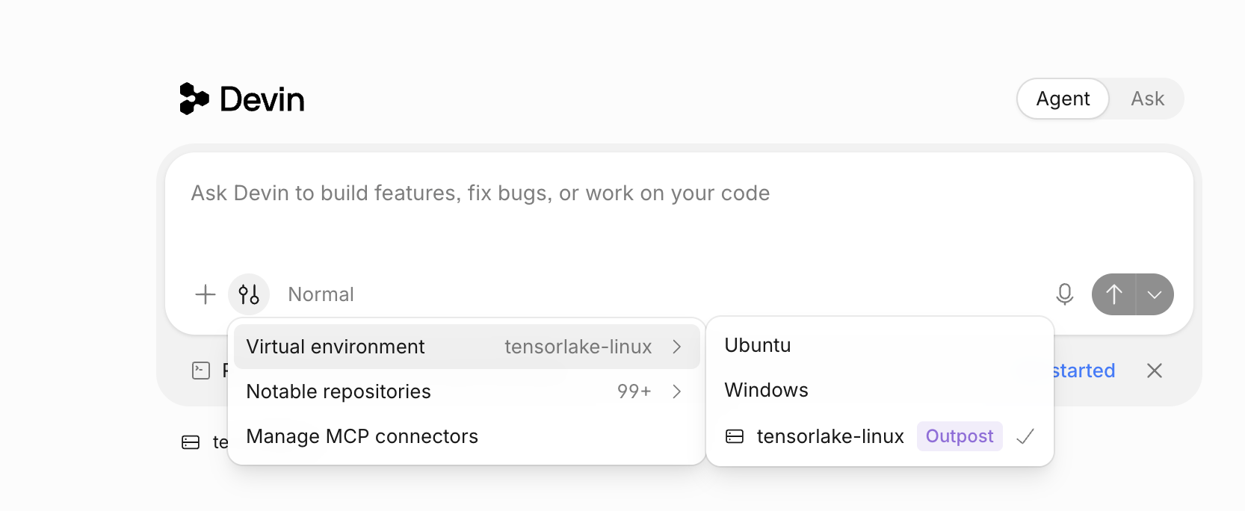Image resolution: width=1245 pixels, height=511 pixels.
Task: Choose the Ubuntu environment
Action: [880, 345]
